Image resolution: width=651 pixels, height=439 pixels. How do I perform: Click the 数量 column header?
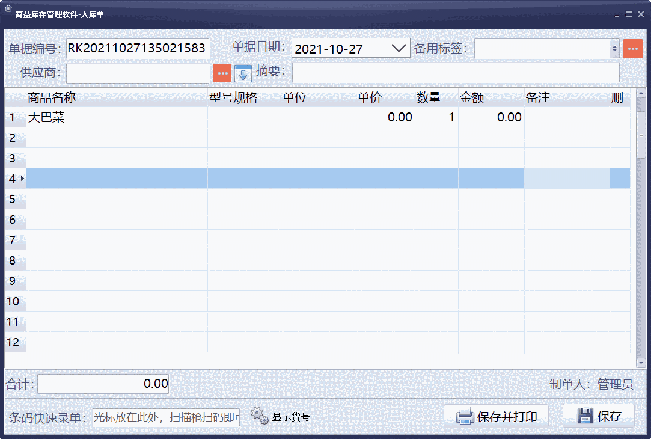[436, 97]
